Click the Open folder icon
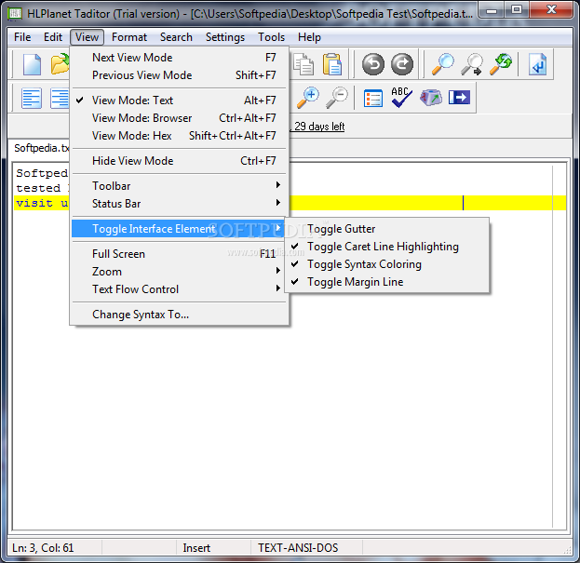Viewport: 580px width, 563px height. 60,65
